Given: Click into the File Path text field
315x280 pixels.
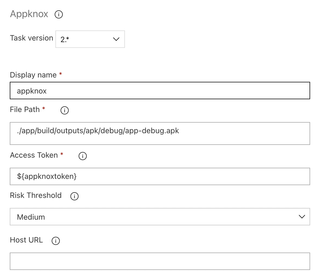Looking at the screenshot, I should click(160, 133).
